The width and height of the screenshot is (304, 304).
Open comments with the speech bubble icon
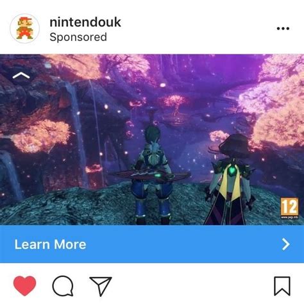point(63,286)
